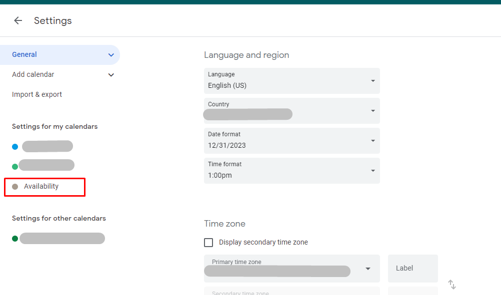Select Add calendar in the sidebar
Viewport: 501px width, 295px height.
click(x=33, y=74)
